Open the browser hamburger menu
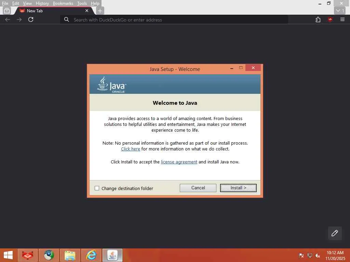350x262 pixels. pyautogui.click(x=342, y=19)
